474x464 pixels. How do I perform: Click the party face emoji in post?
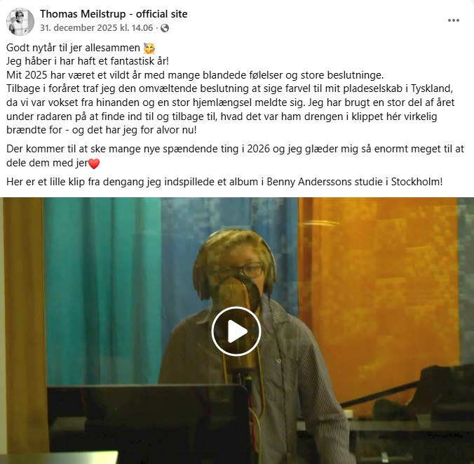tap(149, 48)
